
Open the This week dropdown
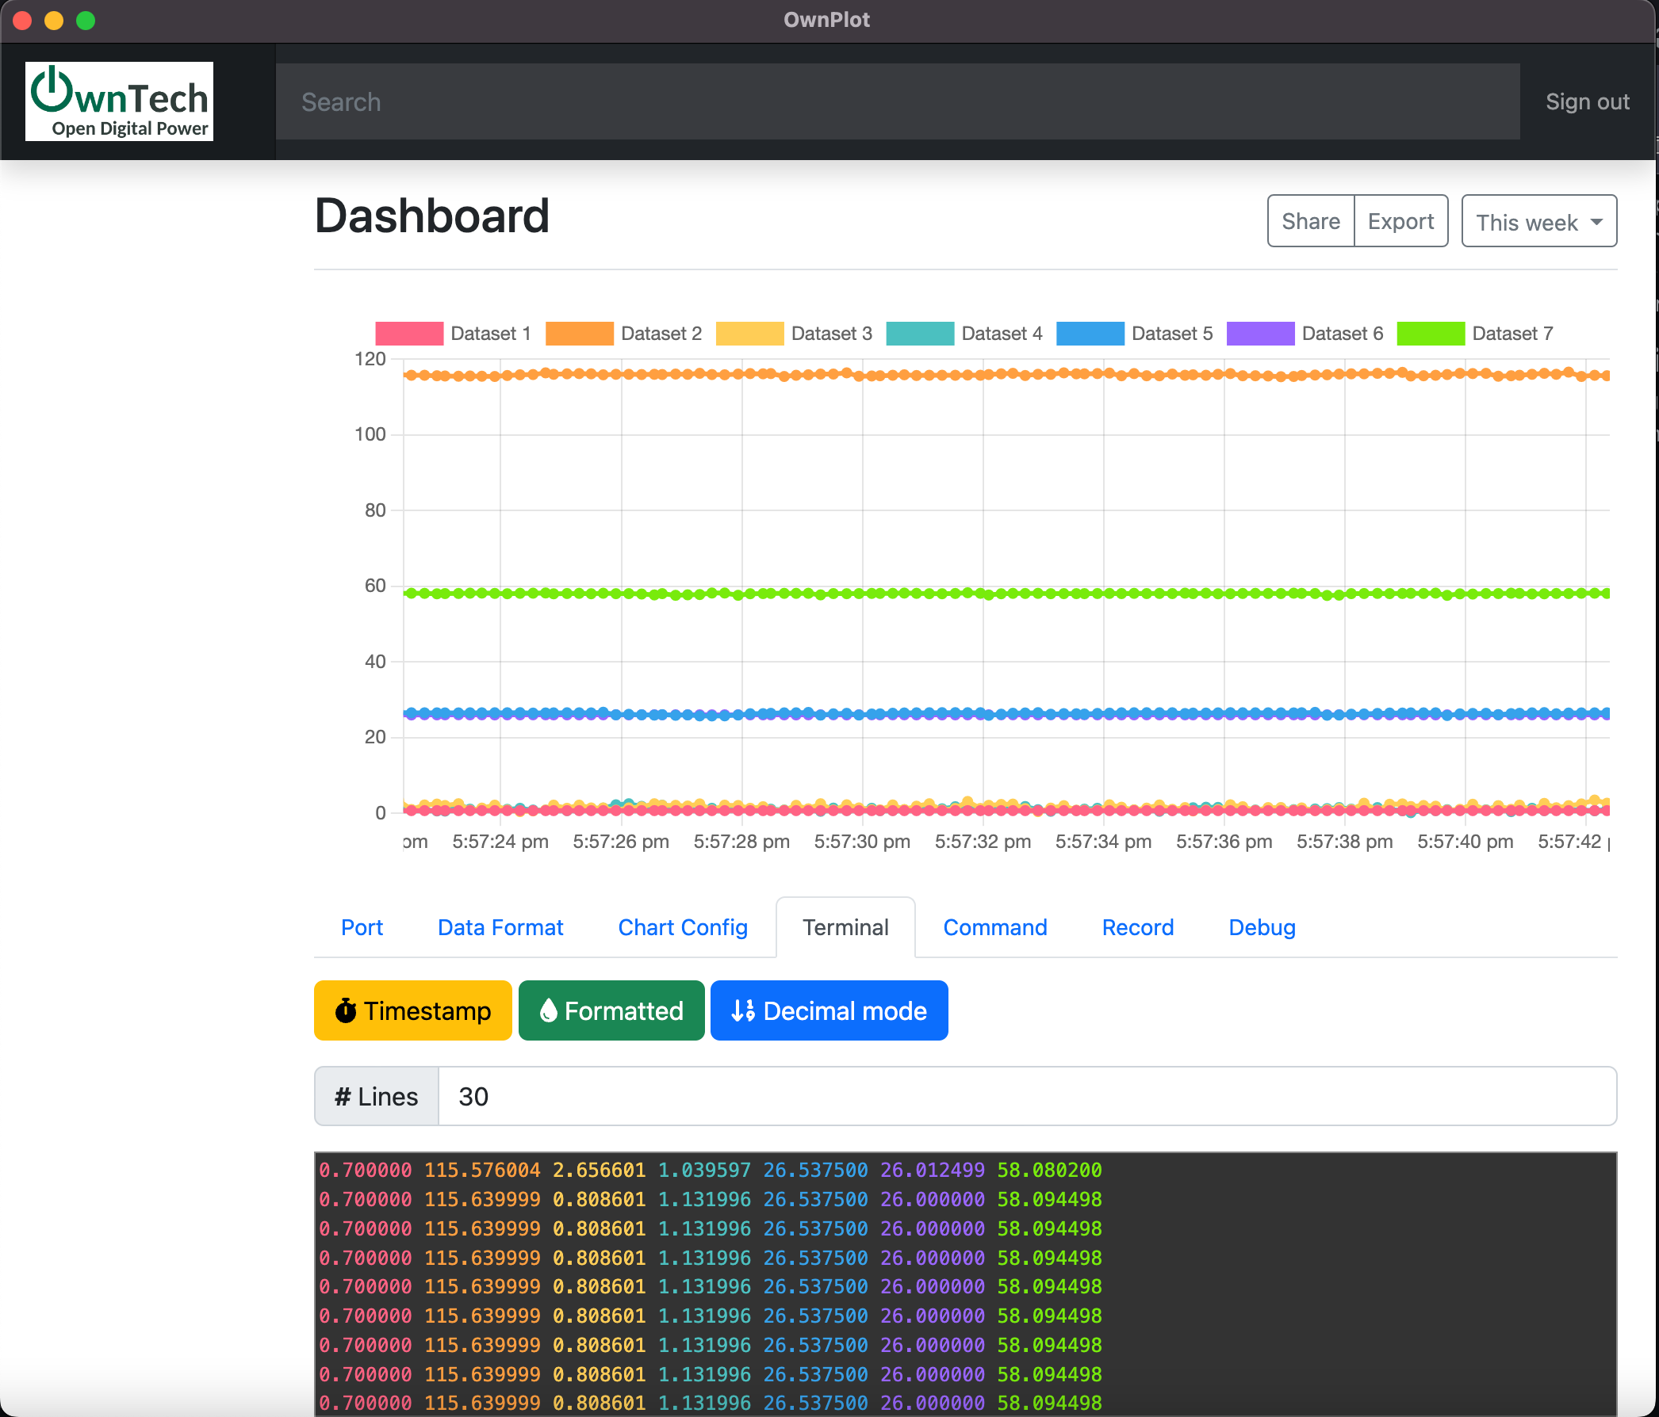tap(1526, 222)
